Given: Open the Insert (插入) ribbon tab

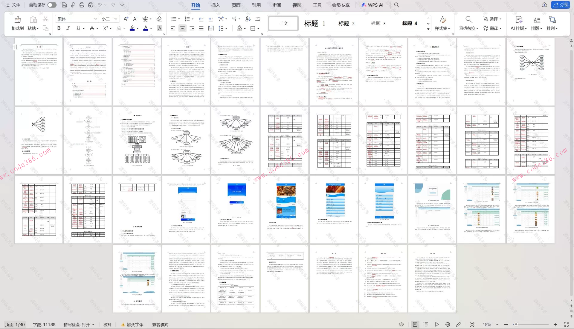Looking at the screenshot, I should click(x=215, y=5).
